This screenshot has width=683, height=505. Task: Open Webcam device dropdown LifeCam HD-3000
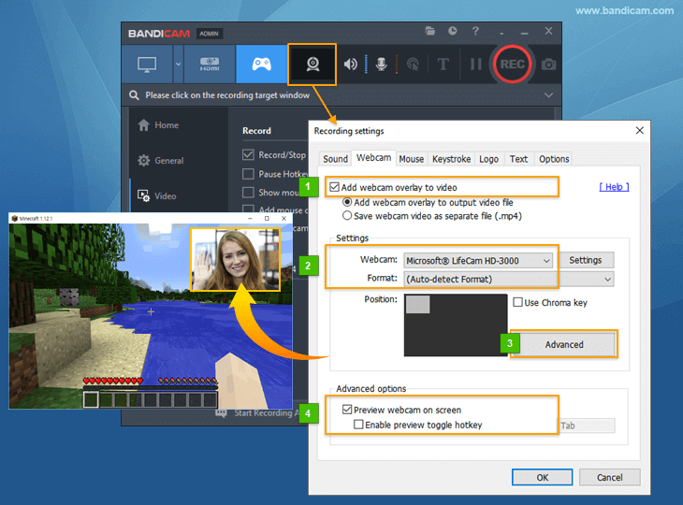(x=478, y=261)
